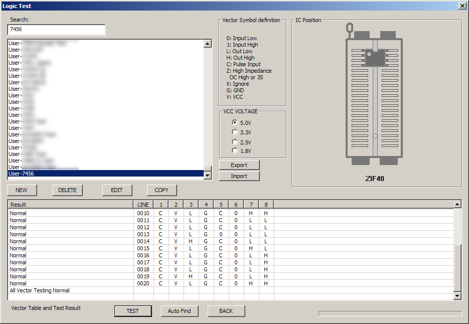Copy the User-7456 test definition
Image resolution: width=469 pixels, height=324 pixels.
pos(162,190)
